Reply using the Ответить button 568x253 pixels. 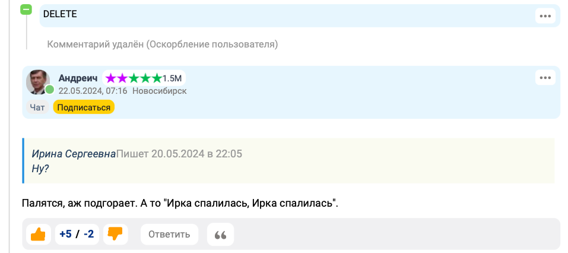(169, 234)
